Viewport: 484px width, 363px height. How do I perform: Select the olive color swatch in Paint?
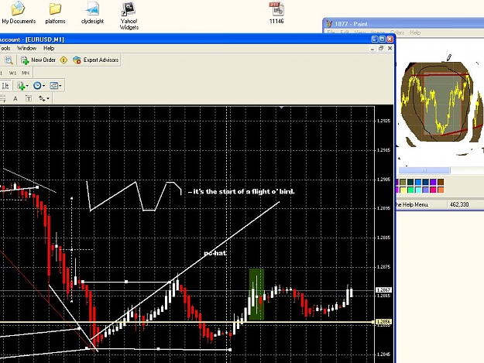403,182
